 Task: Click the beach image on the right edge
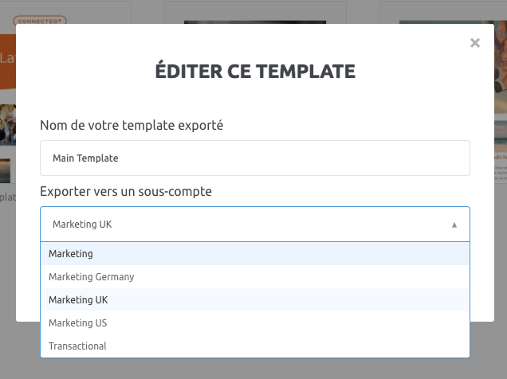click(x=501, y=134)
